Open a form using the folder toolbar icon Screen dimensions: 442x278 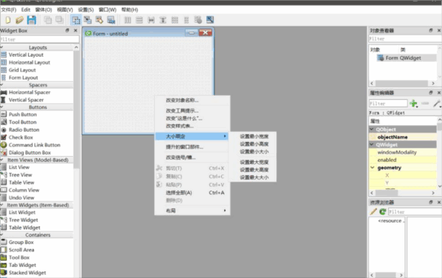[19, 20]
